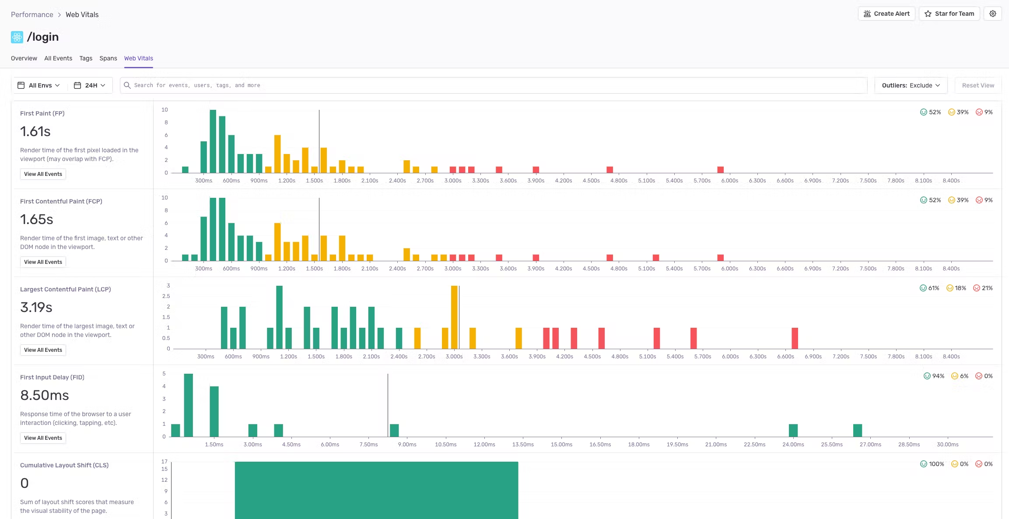
Task: Expand the Outliers: Exclude dropdown
Action: pyautogui.click(x=911, y=85)
